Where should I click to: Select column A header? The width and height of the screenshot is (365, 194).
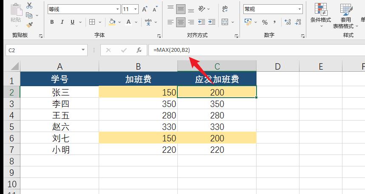coord(60,67)
